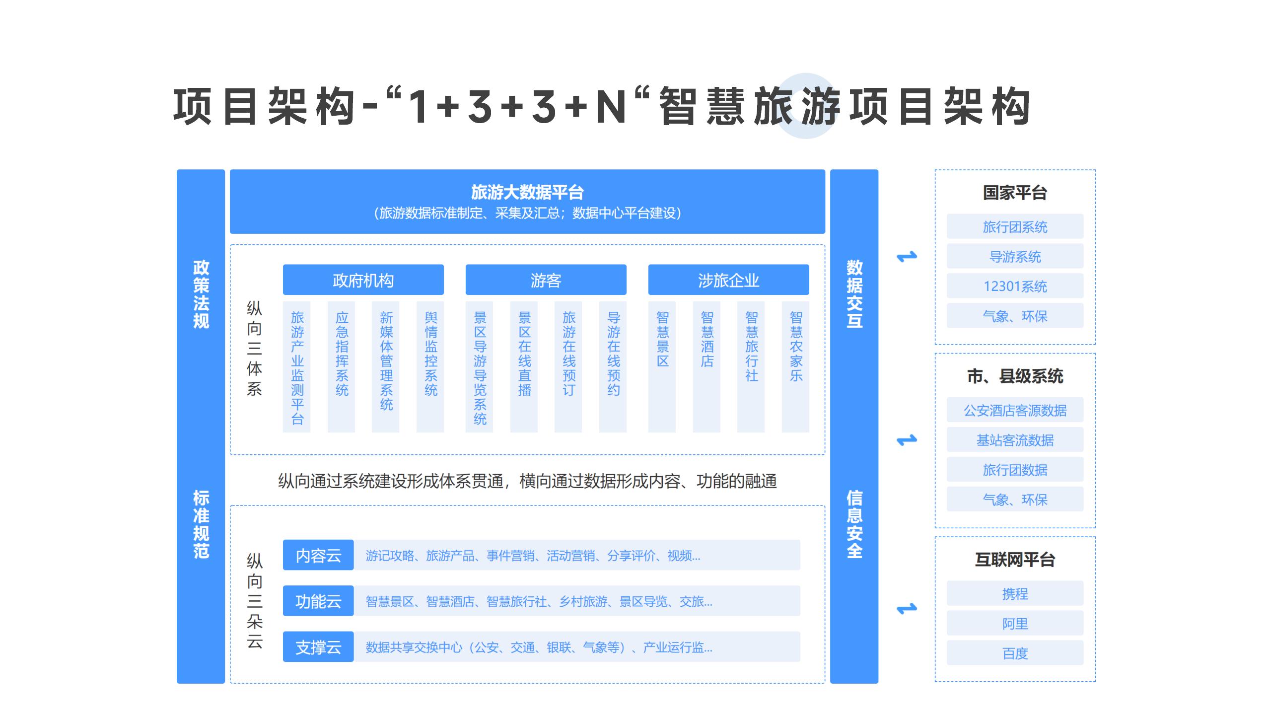Select the 携程 item under 互联网平台

click(x=1015, y=593)
